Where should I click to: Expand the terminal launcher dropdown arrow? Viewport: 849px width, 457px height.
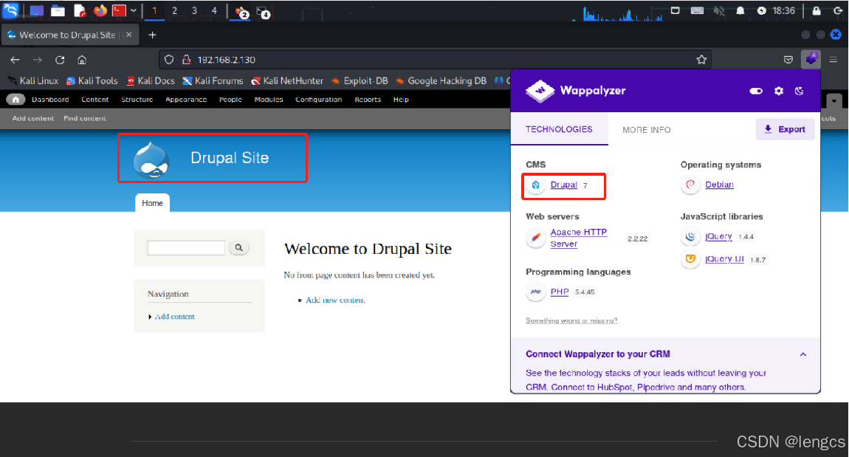point(133,11)
